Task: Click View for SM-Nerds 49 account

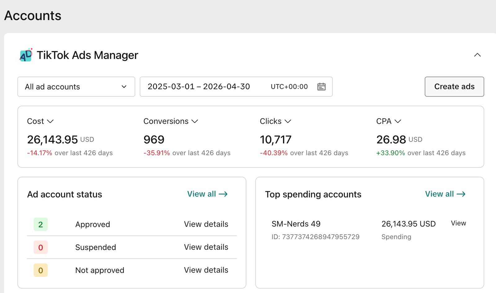Action: 458,223
